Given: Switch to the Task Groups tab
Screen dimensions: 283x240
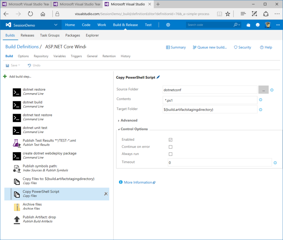Looking at the screenshot, I should pos(50,35).
